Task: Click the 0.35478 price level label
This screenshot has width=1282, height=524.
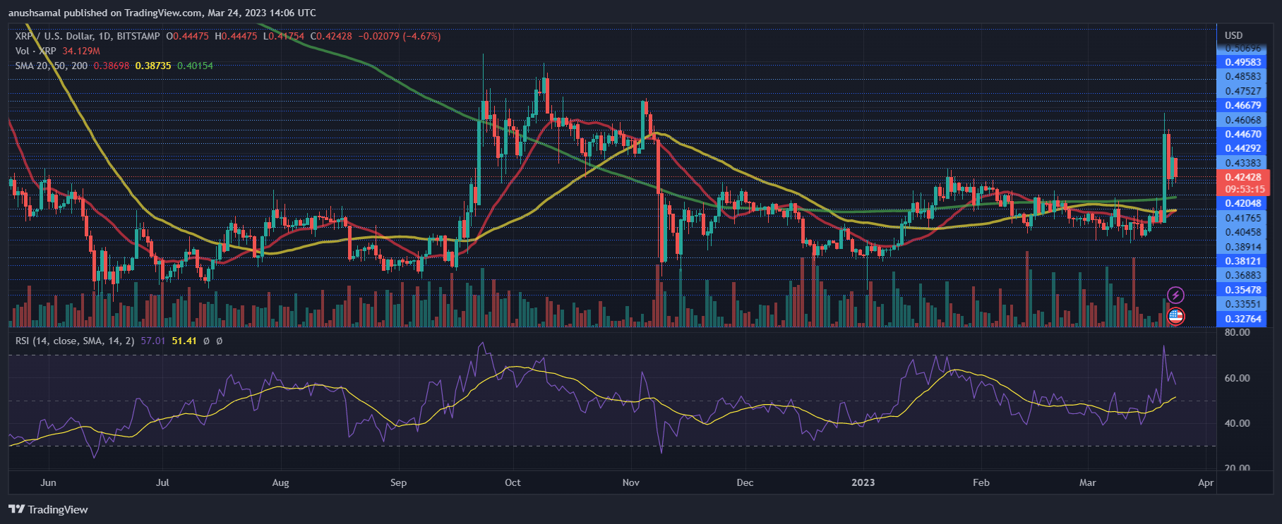Action: coord(1243,290)
